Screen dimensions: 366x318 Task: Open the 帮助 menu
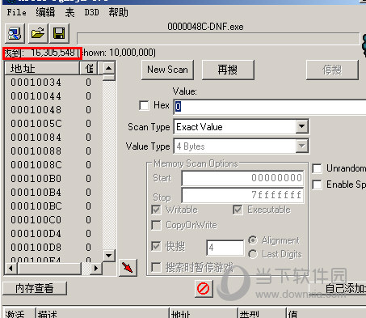pos(118,12)
